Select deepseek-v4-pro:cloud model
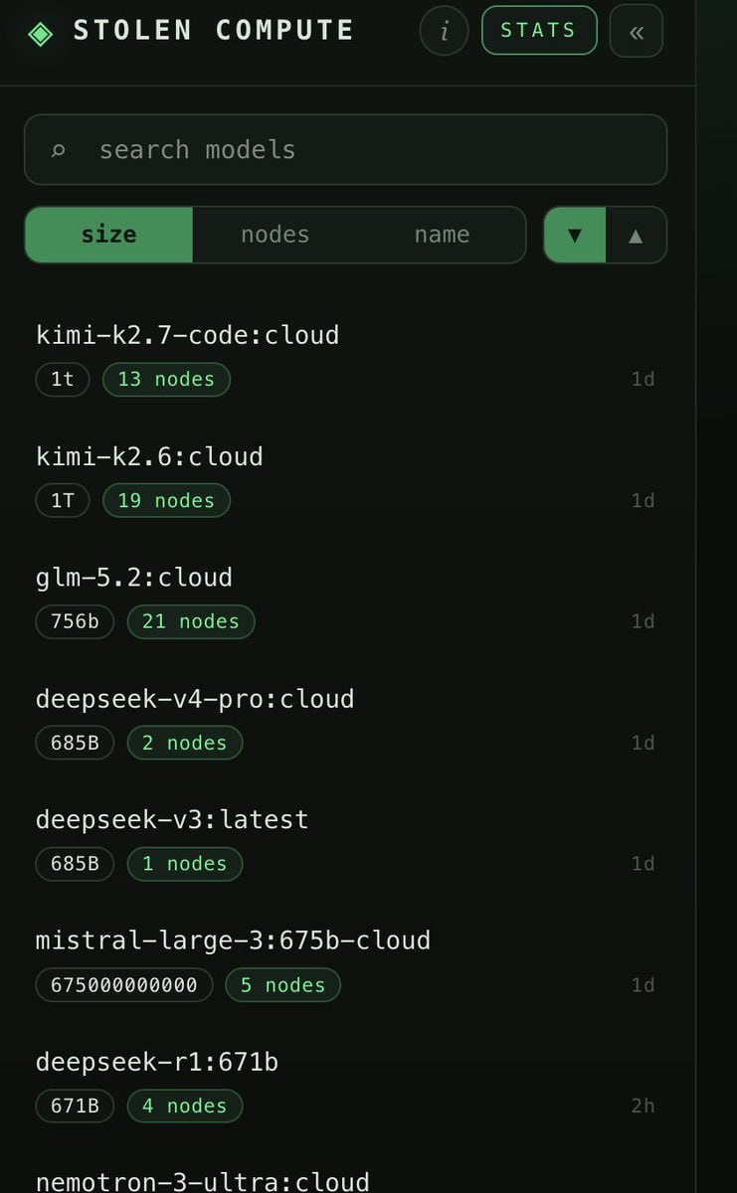This screenshot has width=737, height=1193. tap(195, 699)
